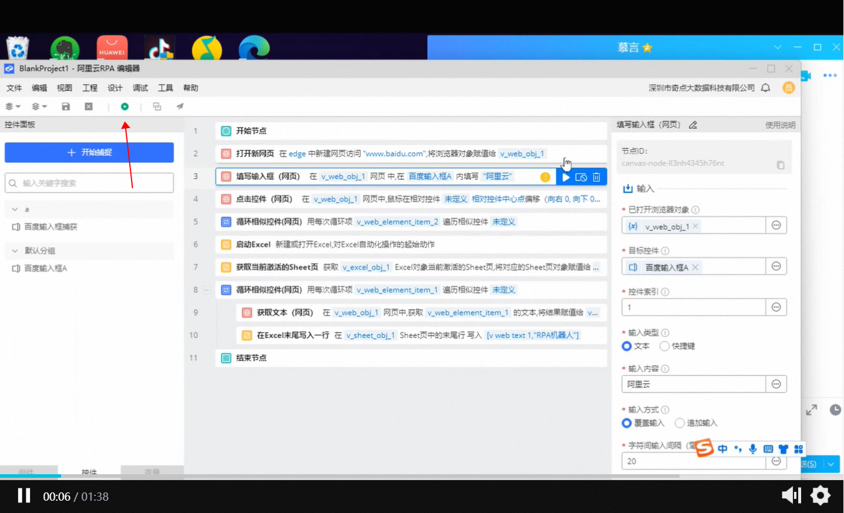
Task: Select the 覆盖输入 input mode radio button
Action: click(626, 423)
